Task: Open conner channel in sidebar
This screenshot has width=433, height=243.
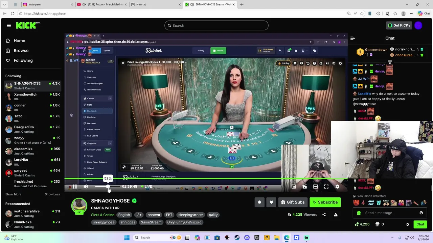Action: click(32, 107)
